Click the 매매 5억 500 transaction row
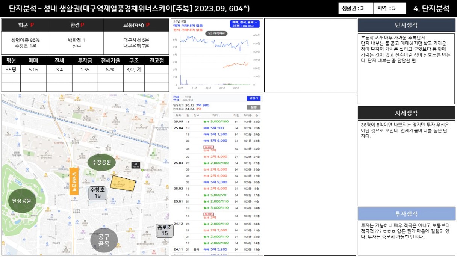The image size is (457, 257). click(x=216, y=128)
